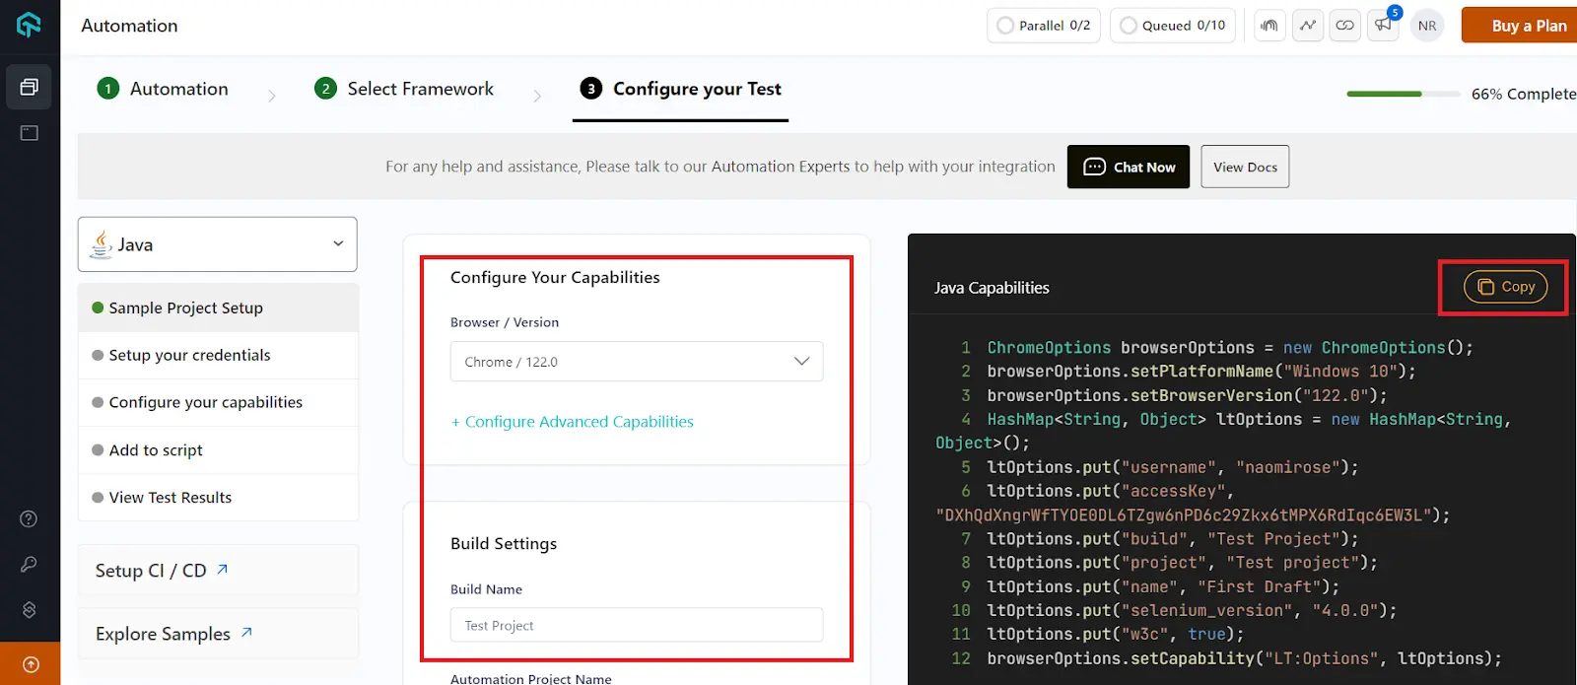Select Setup your credentials item
The image size is (1577, 685).
tap(218, 355)
